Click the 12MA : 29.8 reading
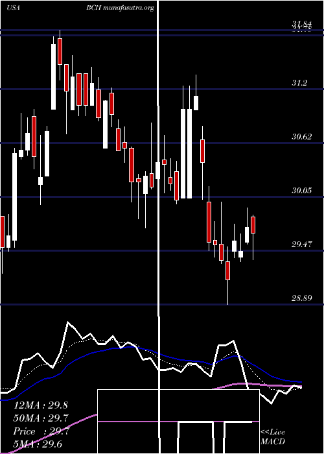324x454 pixels. click(x=41, y=405)
